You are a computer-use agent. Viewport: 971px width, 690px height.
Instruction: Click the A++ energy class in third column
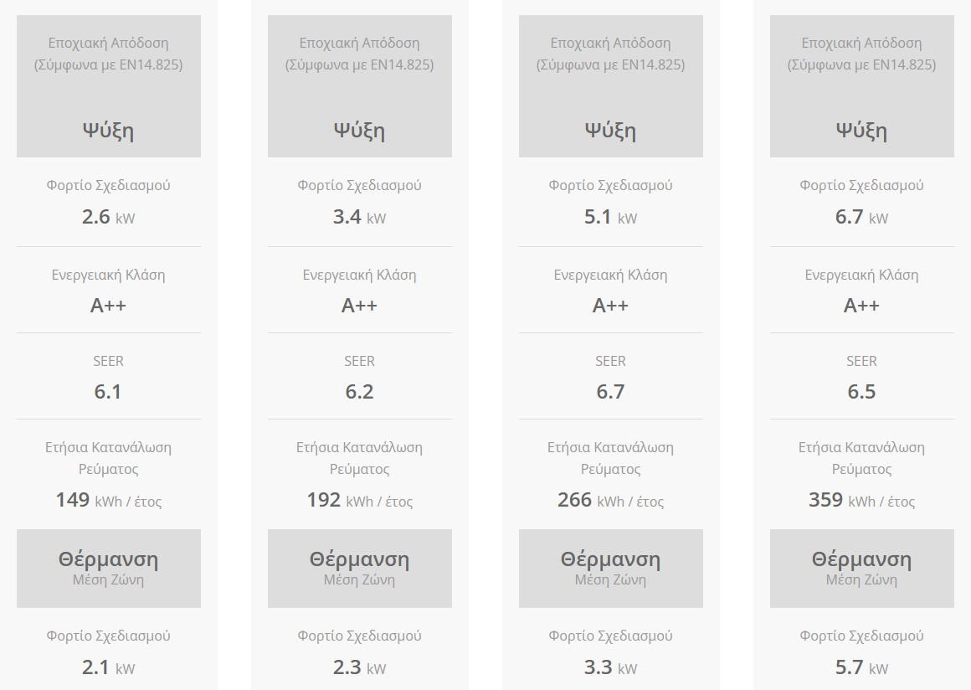pyautogui.click(x=610, y=306)
